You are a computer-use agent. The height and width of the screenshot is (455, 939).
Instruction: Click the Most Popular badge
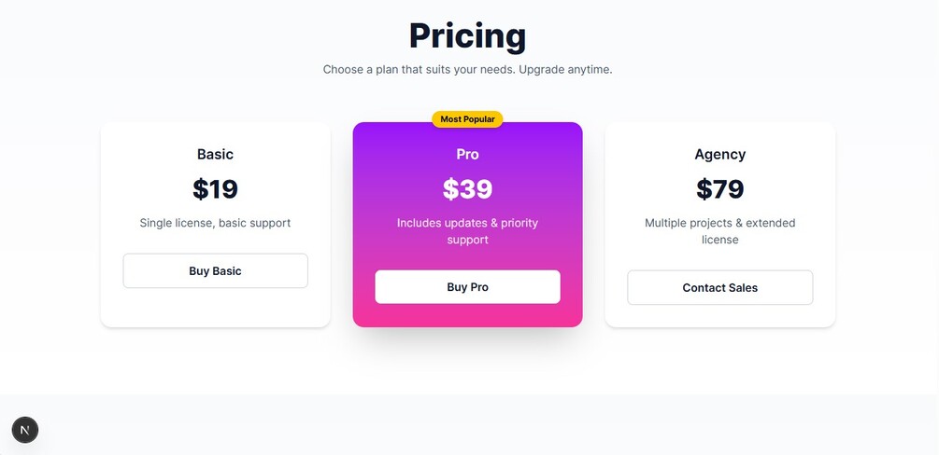point(467,119)
